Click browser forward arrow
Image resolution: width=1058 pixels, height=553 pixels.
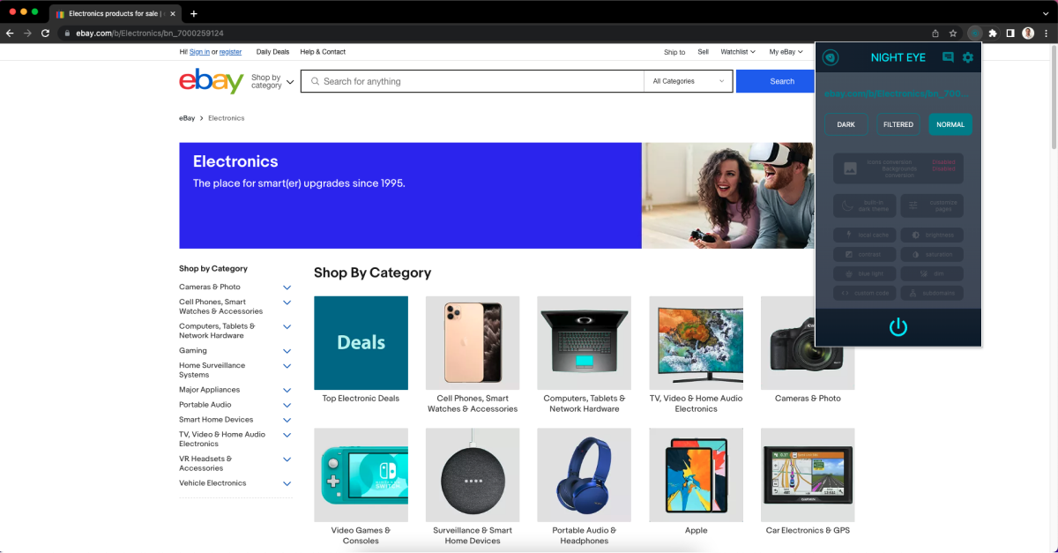coord(28,34)
